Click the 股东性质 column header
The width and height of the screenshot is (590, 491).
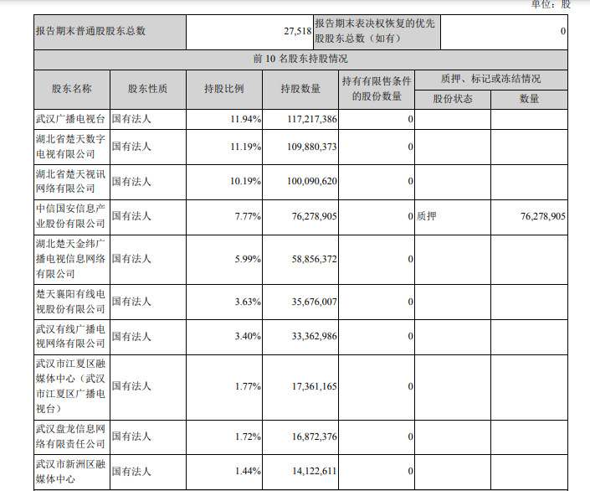[x=147, y=89]
